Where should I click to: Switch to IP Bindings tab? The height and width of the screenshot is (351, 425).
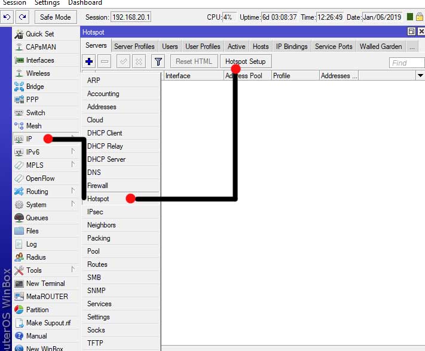tap(292, 47)
